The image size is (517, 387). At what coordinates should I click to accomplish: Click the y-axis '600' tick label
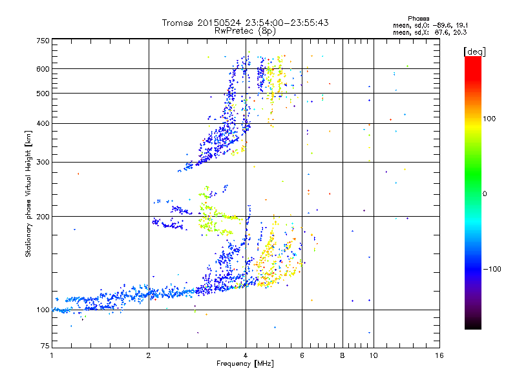pos(43,69)
